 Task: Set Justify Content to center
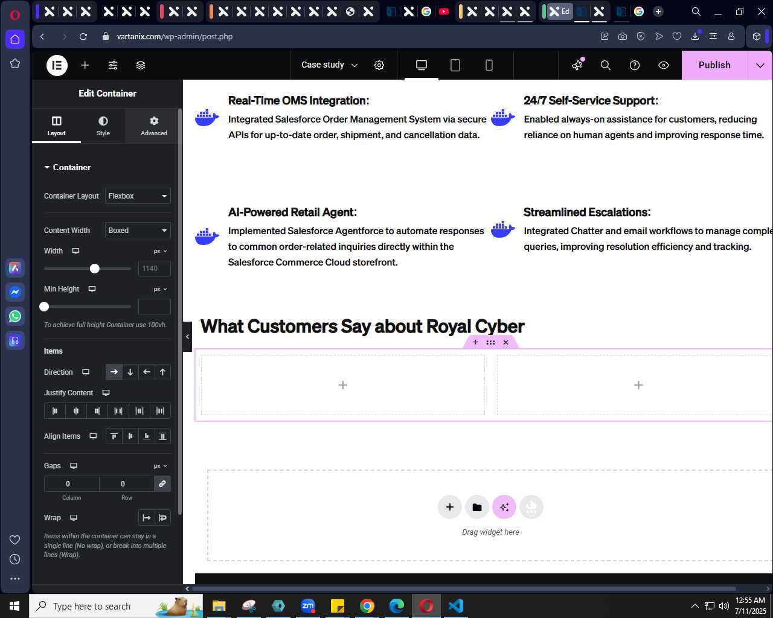tap(76, 411)
